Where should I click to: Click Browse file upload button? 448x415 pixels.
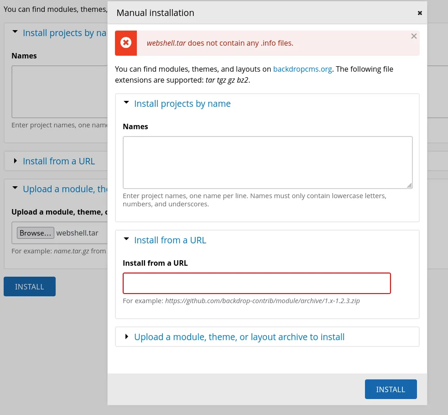click(36, 233)
